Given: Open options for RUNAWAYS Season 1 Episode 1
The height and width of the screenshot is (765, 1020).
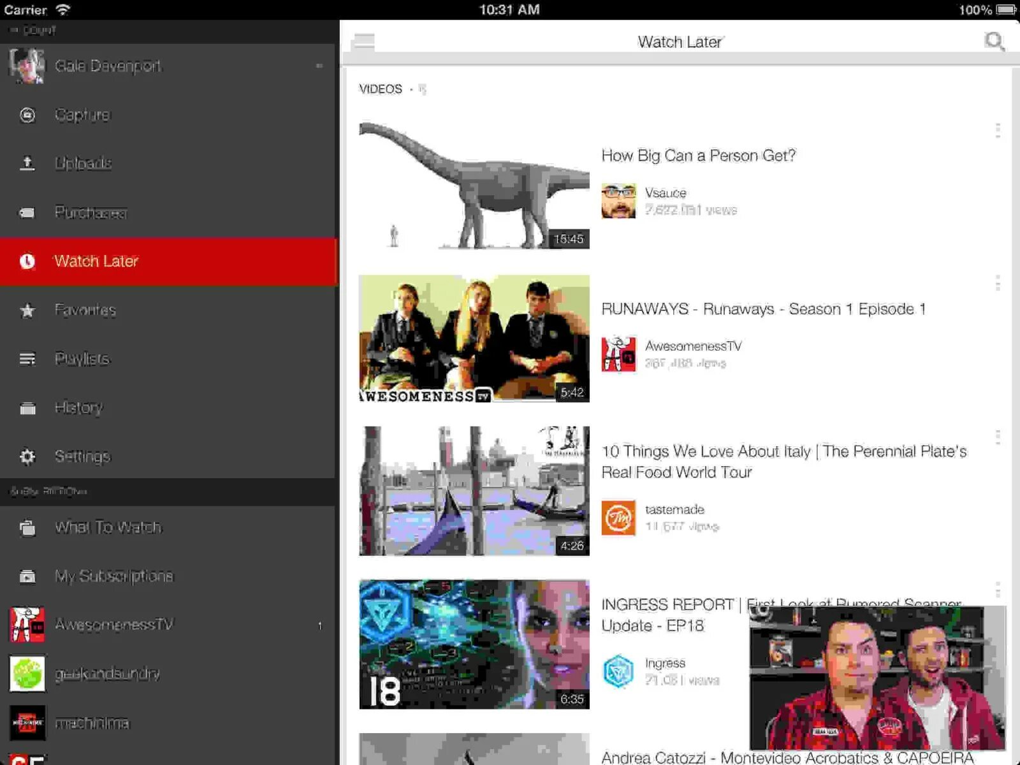Looking at the screenshot, I should pyautogui.click(x=998, y=284).
